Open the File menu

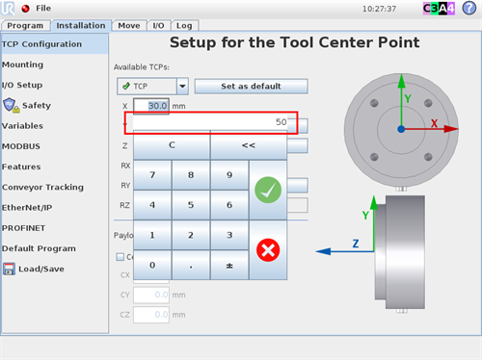tap(43, 8)
